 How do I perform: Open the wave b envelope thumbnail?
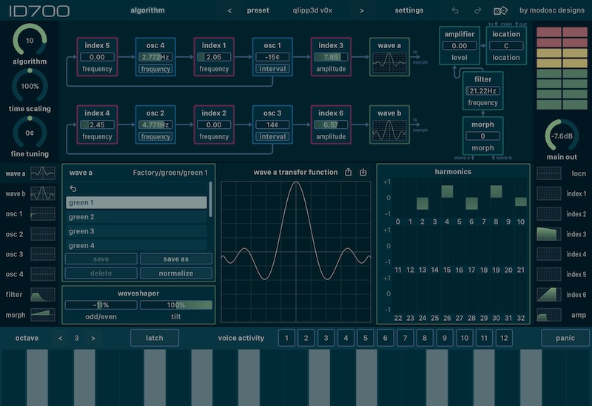pos(43,194)
